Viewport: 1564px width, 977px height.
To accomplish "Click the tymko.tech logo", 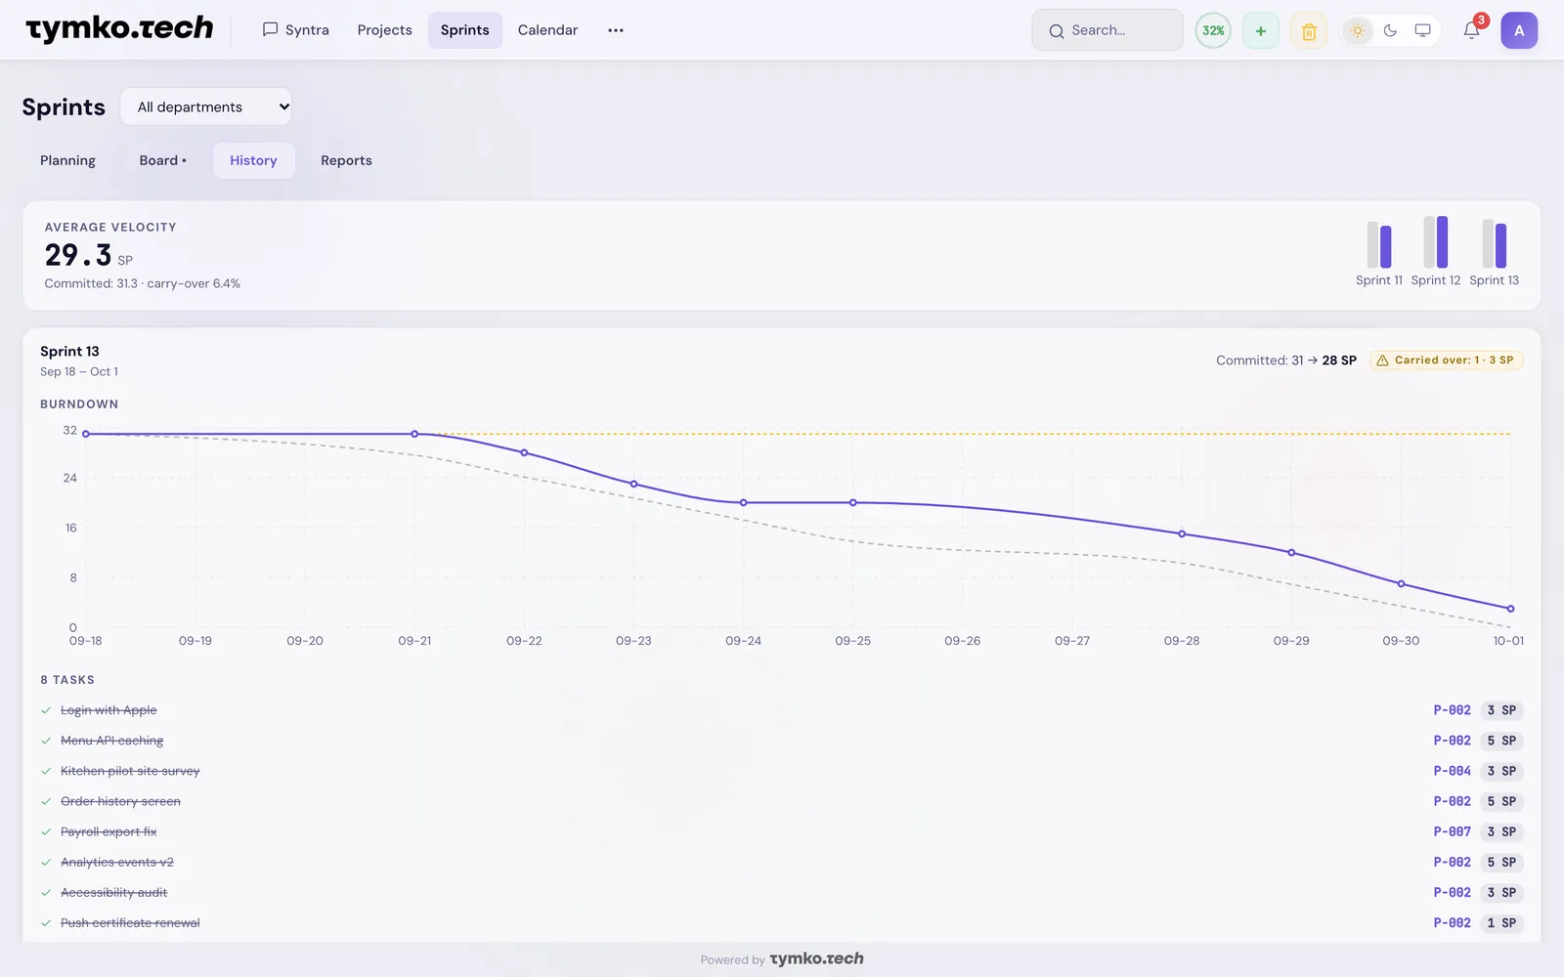I will click(119, 29).
